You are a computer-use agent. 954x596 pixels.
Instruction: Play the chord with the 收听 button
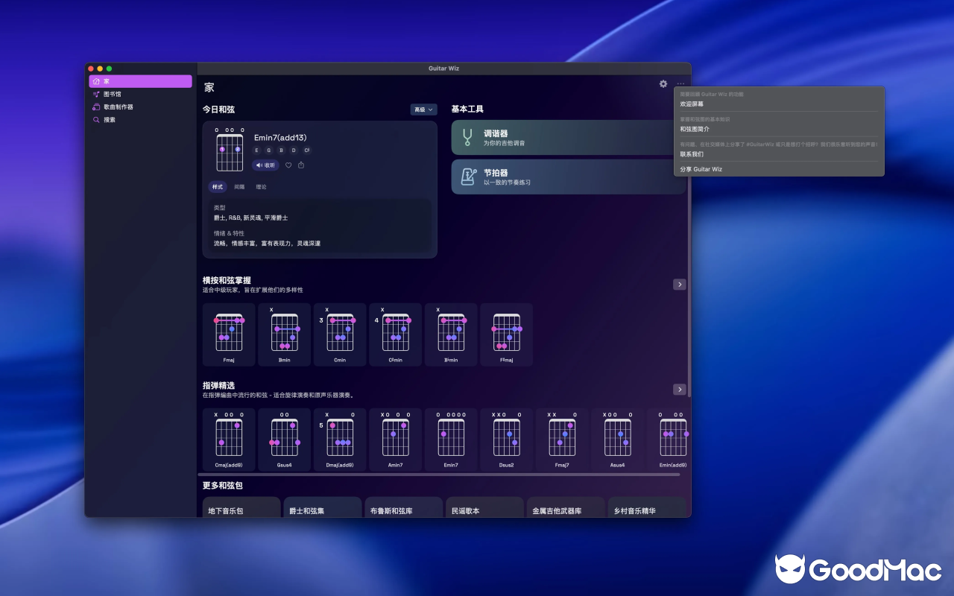point(265,165)
